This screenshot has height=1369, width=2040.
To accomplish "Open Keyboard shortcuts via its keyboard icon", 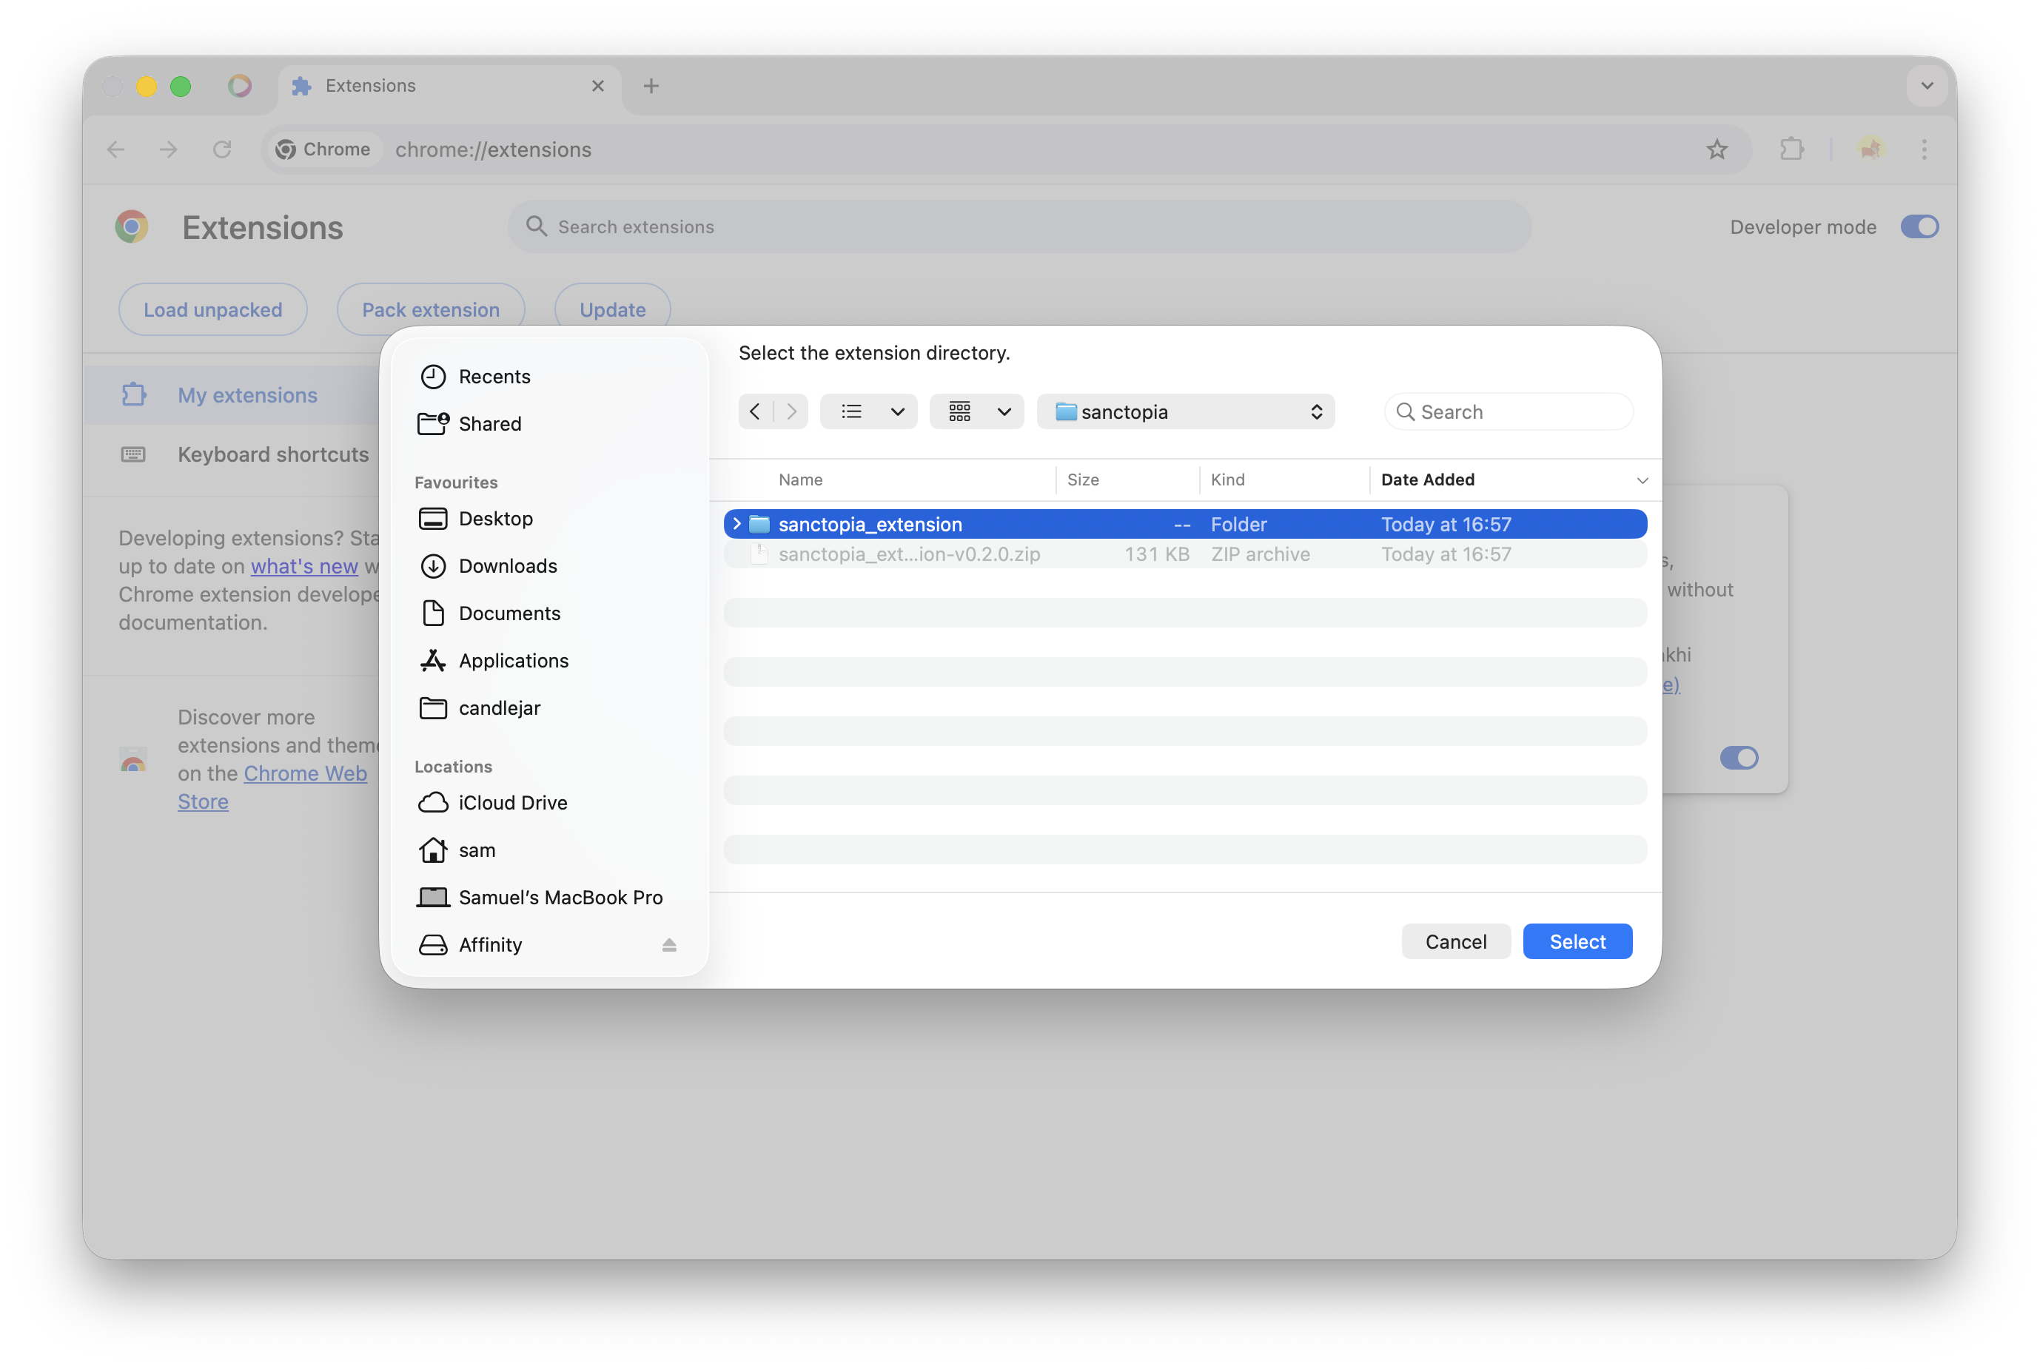I will click(132, 454).
